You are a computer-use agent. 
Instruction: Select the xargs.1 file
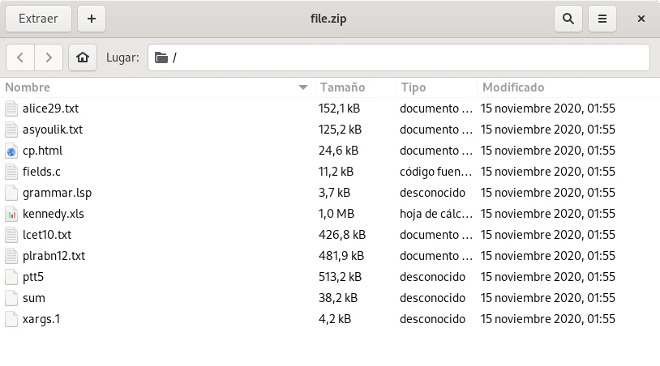pos(41,319)
